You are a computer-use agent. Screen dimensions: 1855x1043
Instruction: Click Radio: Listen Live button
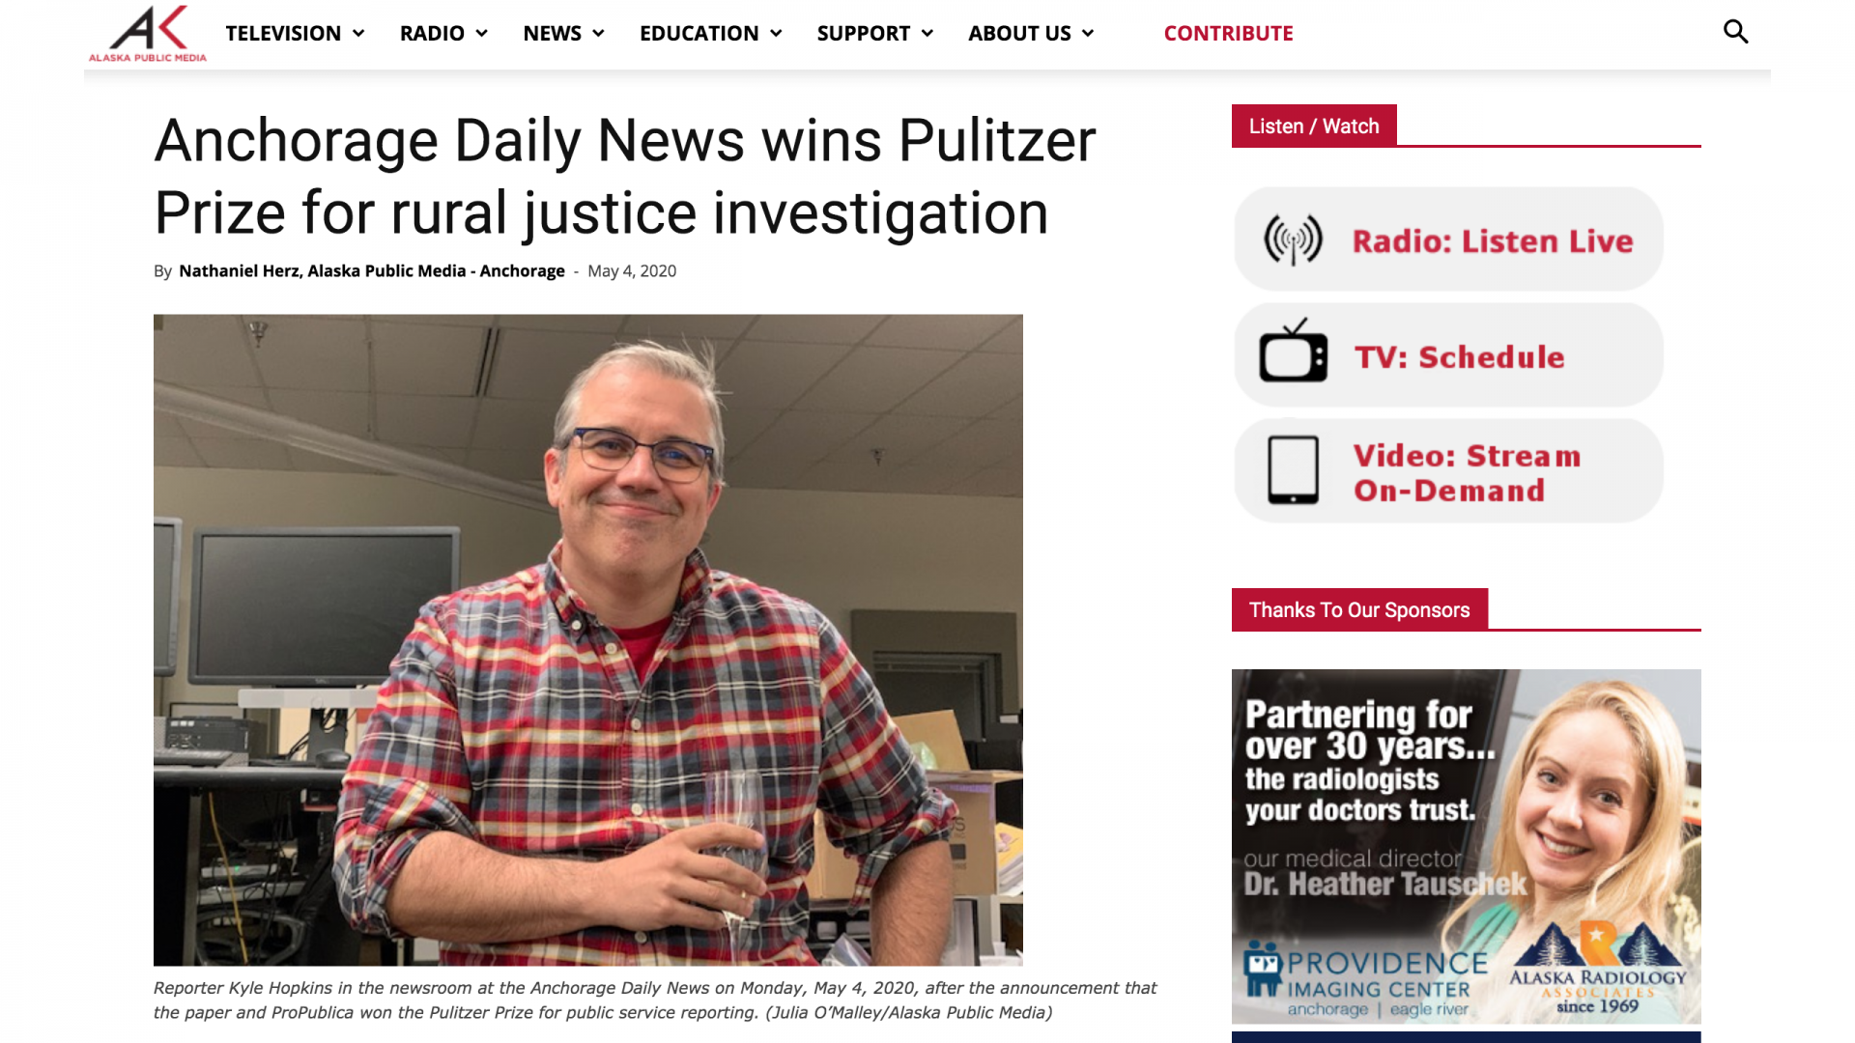(x=1448, y=239)
